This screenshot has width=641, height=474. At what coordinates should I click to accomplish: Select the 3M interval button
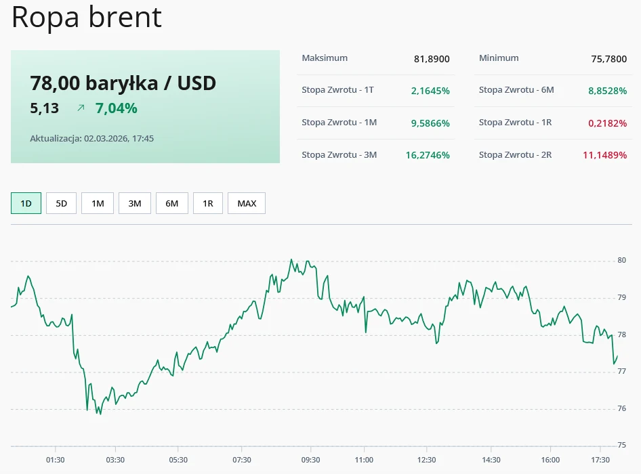(x=134, y=202)
